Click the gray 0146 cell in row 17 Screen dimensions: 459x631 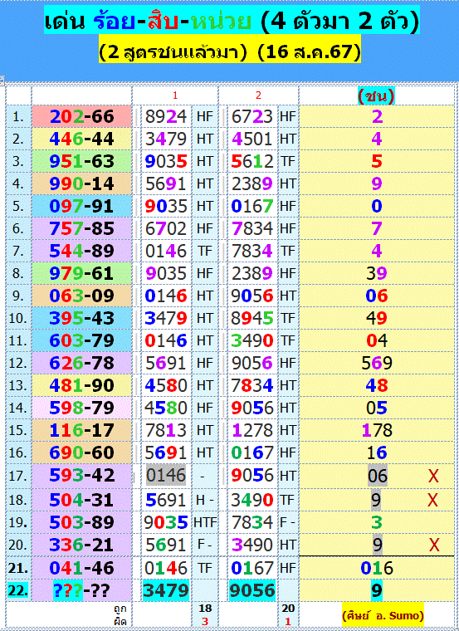[x=166, y=475]
